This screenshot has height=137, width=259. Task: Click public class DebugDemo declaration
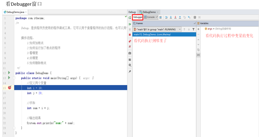[x=34, y=73]
